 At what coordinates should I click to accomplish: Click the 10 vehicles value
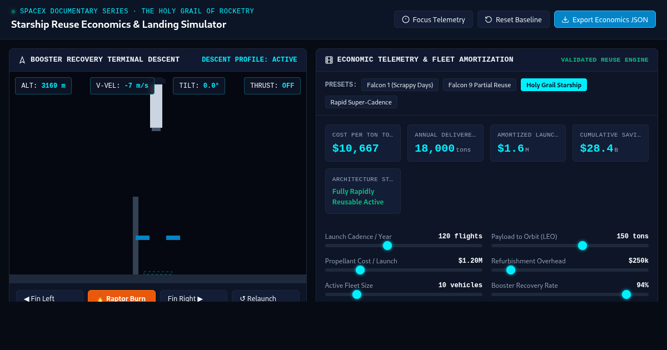[460, 285]
